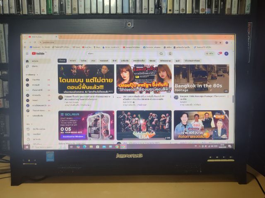Reload the page with Chrome's refresh icon

[x=35, y=42]
